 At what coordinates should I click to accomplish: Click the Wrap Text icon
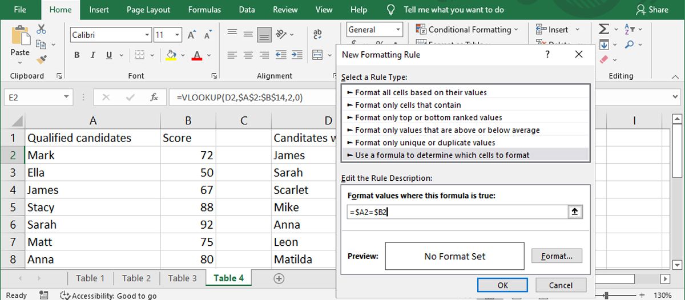coord(318,35)
